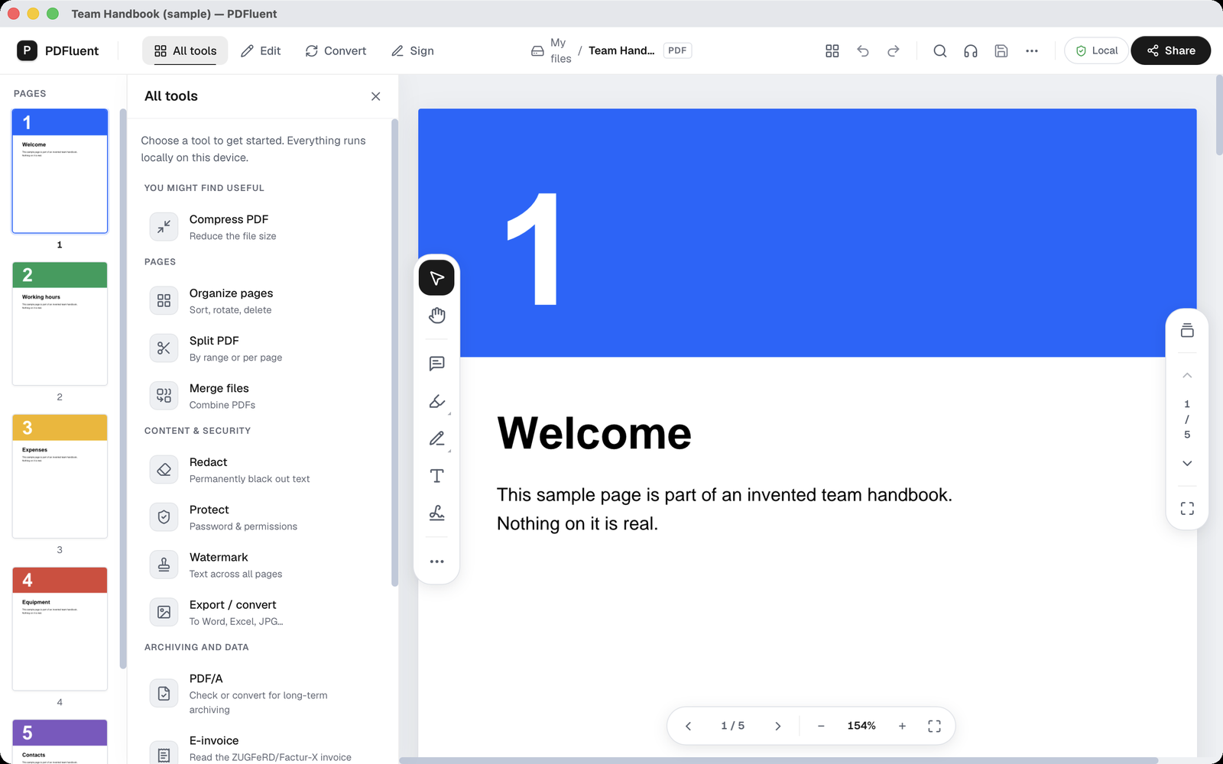
Task: Switch to the All tools tab
Action: tap(185, 50)
